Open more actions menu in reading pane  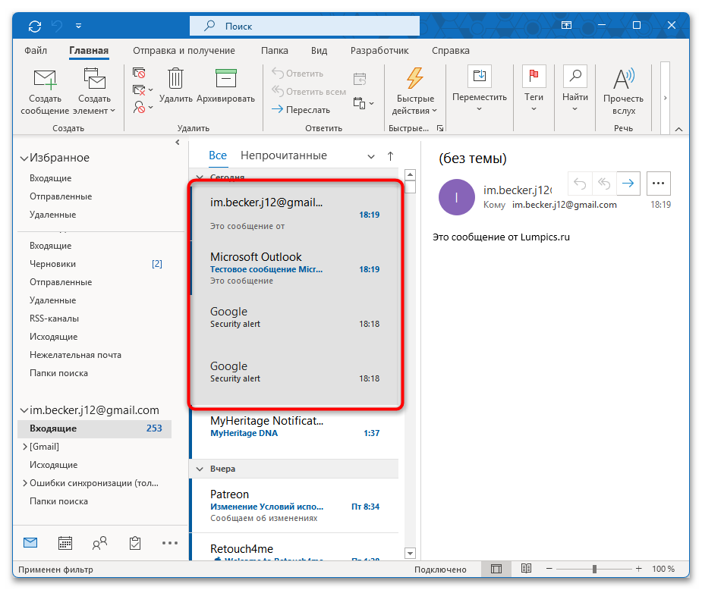658,184
